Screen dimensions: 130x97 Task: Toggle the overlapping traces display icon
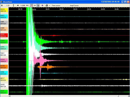(32, 5)
